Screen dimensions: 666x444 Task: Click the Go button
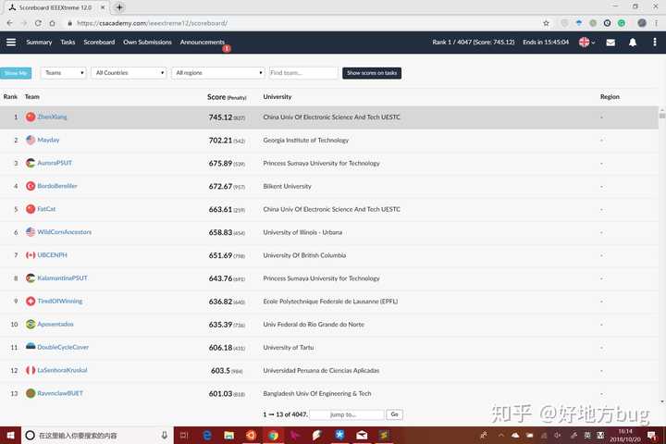pyautogui.click(x=395, y=414)
